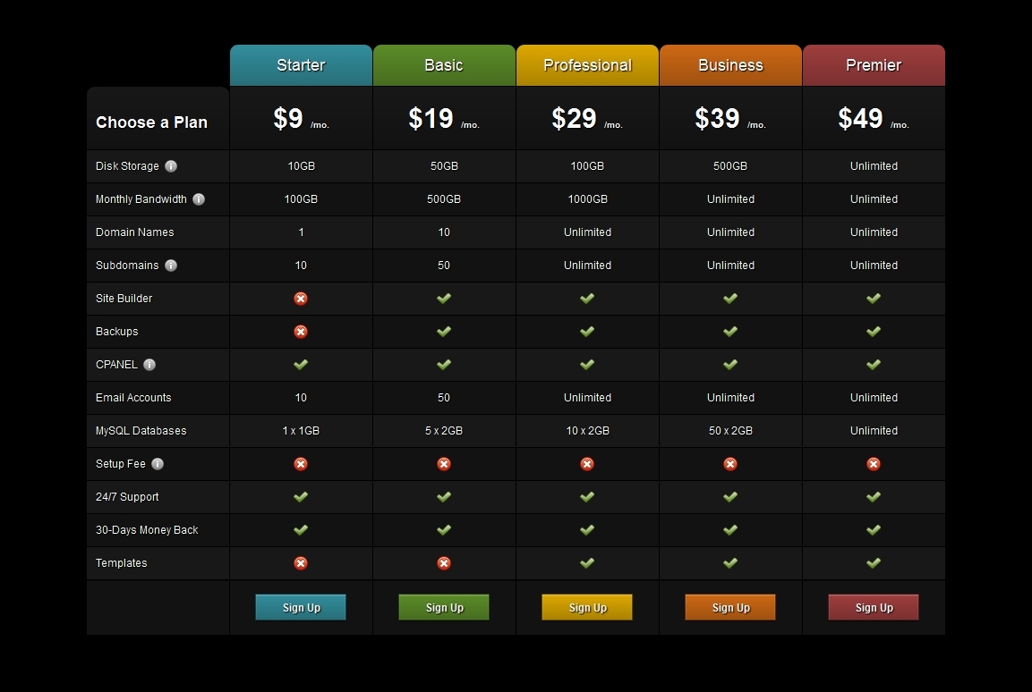The height and width of the screenshot is (692, 1032).
Task: Click the Business 500GB Disk Storage value
Action: 730,166
